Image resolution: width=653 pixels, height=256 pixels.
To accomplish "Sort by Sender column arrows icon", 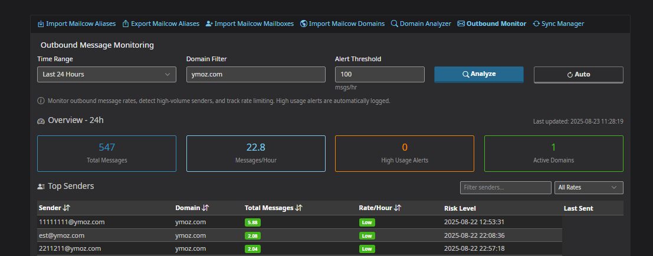I will [67, 208].
